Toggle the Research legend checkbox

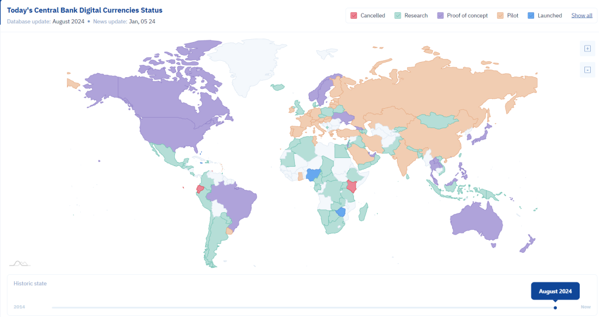(x=398, y=16)
